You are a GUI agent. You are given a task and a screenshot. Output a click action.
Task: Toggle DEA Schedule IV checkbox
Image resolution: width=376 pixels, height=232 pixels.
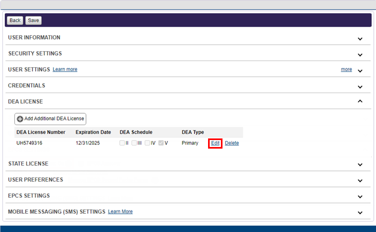pyautogui.click(x=148, y=143)
